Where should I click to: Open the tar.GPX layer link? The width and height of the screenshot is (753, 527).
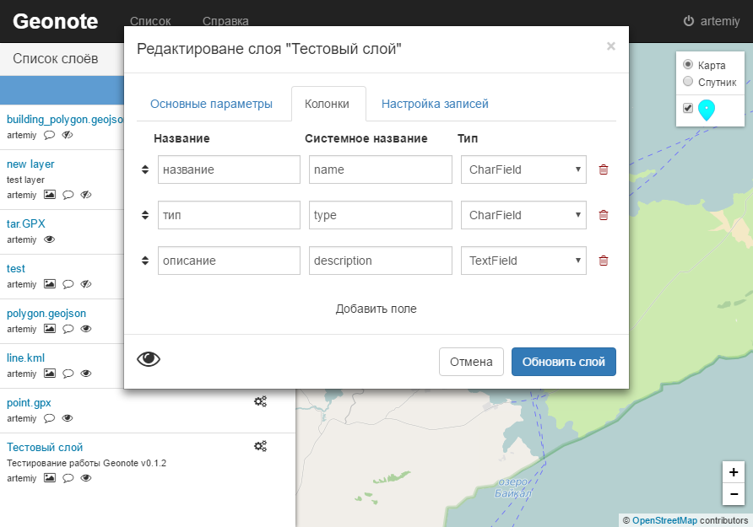(26, 223)
